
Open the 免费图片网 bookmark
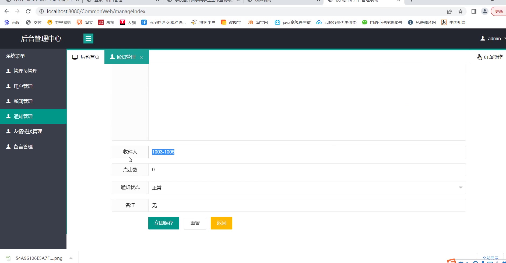click(422, 22)
